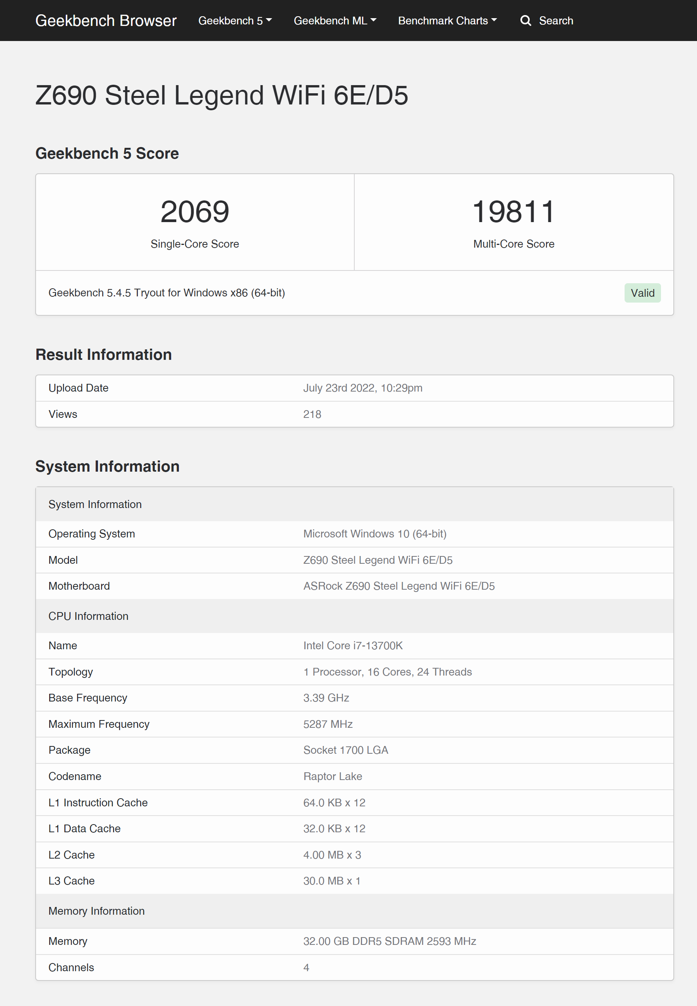Open the Benchmark Charts dropdown
The width and height of the screenshot is (697, 1006).
coord(447,21)
